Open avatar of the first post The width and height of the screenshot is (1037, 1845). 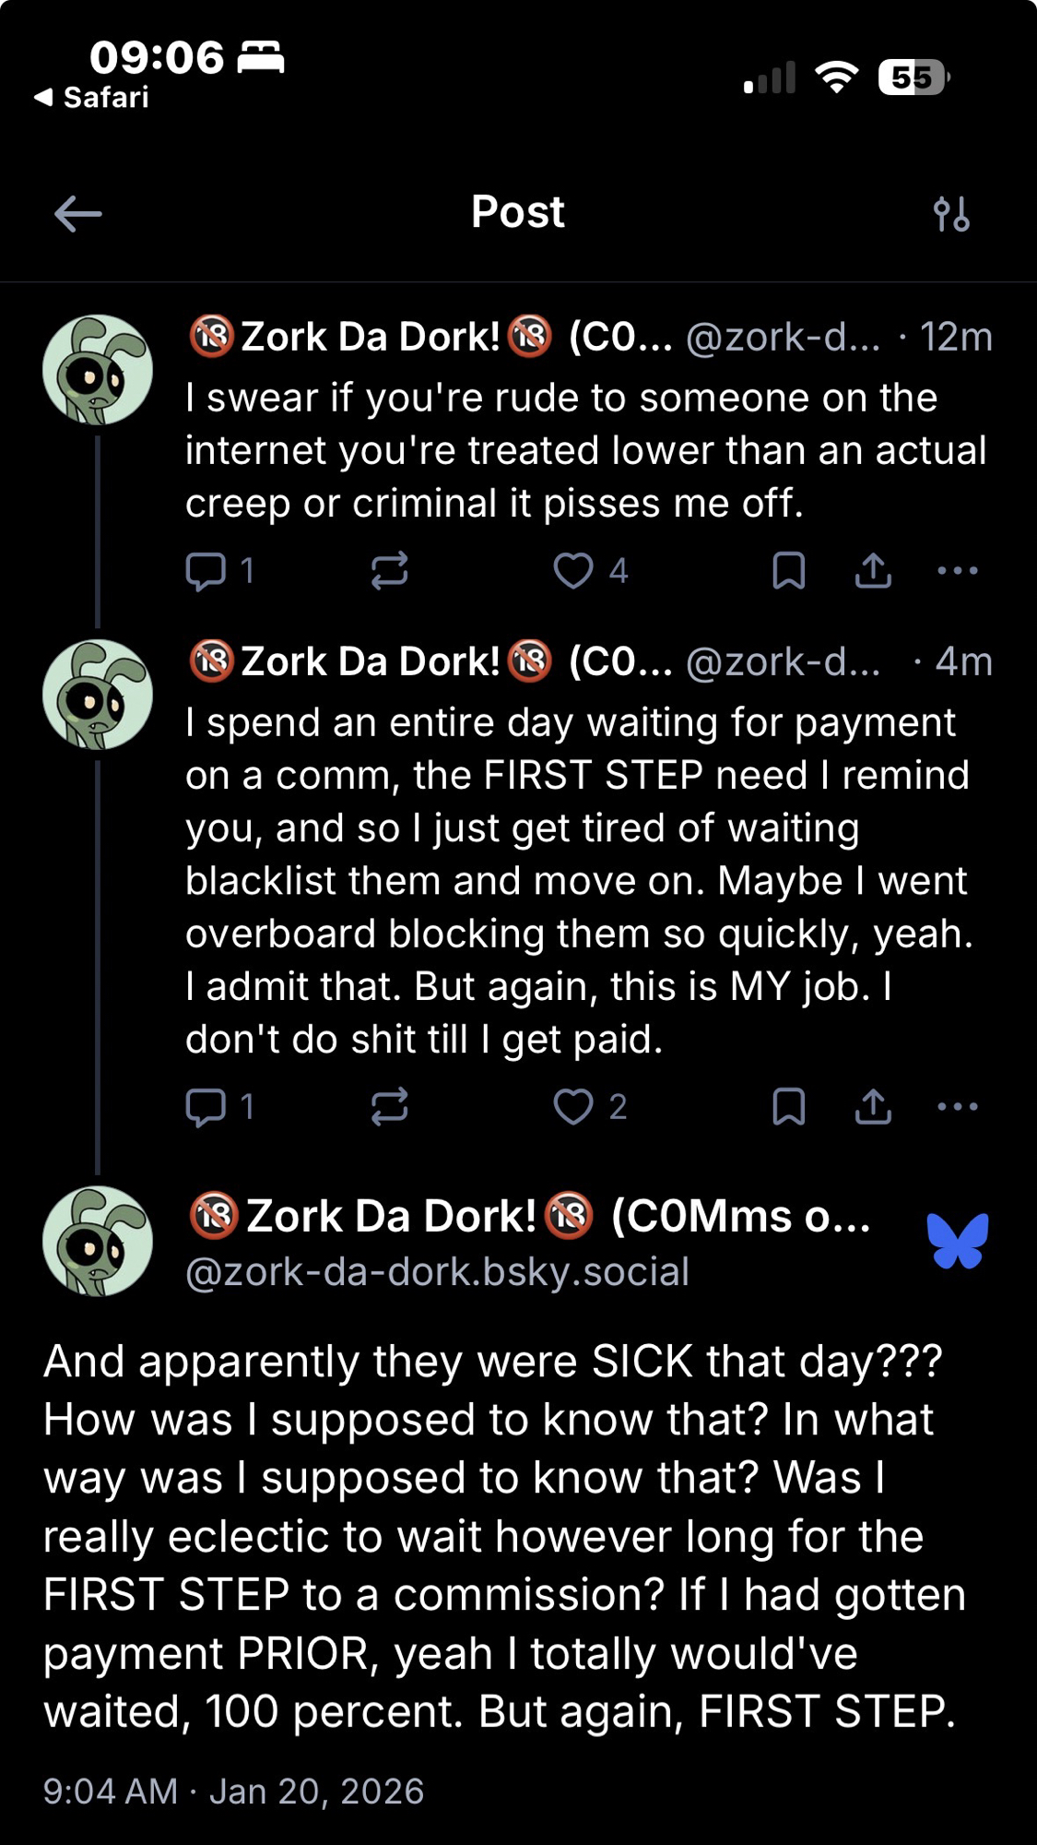coord(98,370)
